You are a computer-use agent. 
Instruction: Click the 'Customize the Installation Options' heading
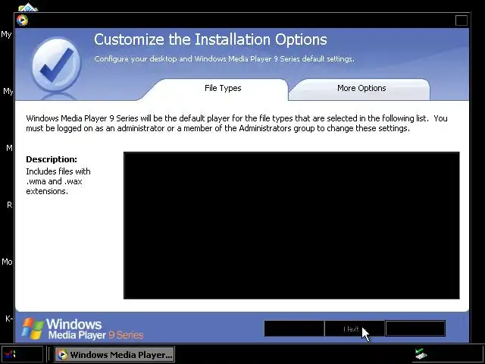coord(211,39)
